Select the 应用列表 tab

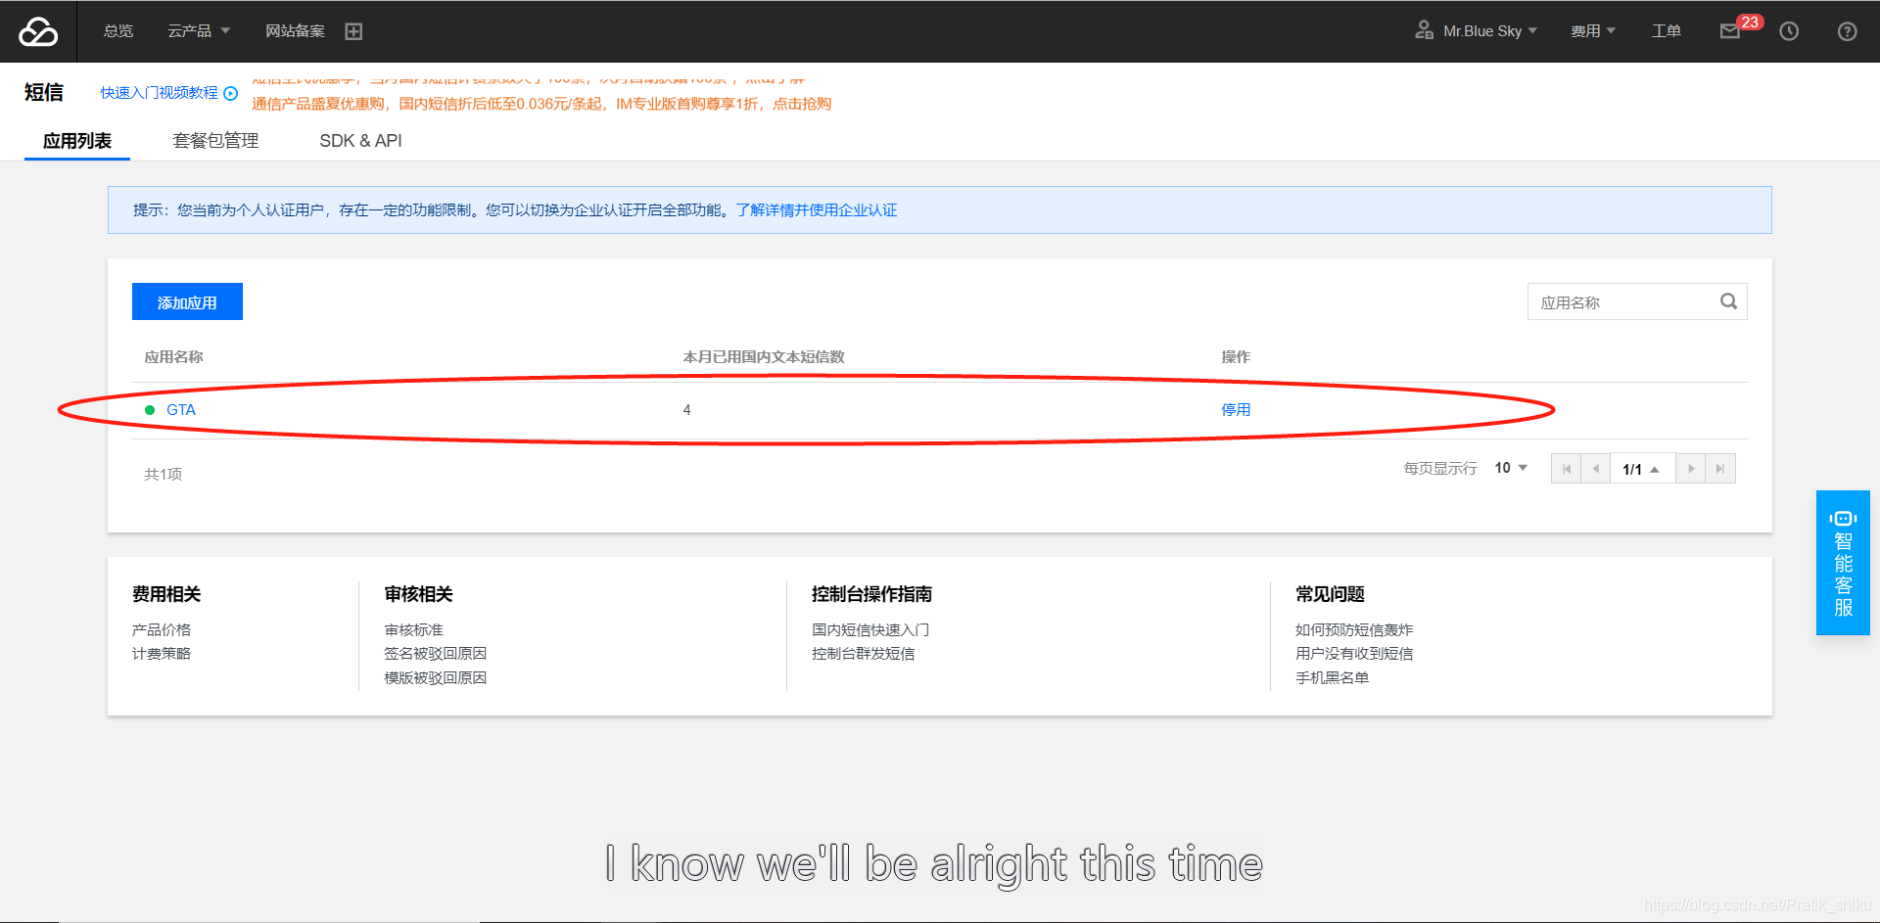(x=77, y=141)
